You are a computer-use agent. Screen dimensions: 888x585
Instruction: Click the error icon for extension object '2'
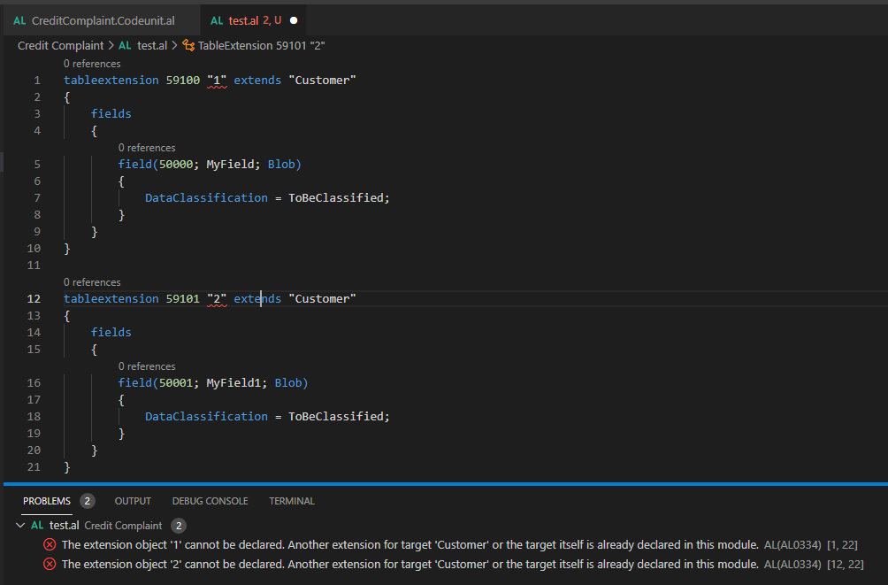50,564
